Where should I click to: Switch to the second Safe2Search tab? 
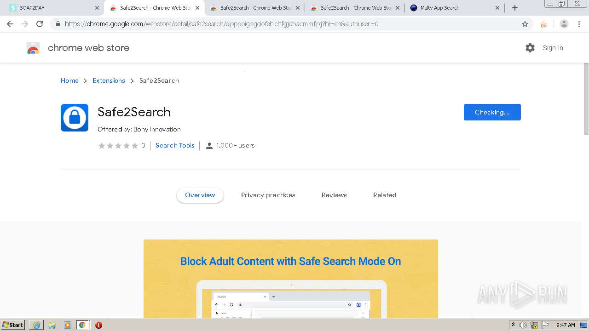(x=254, y=8)
